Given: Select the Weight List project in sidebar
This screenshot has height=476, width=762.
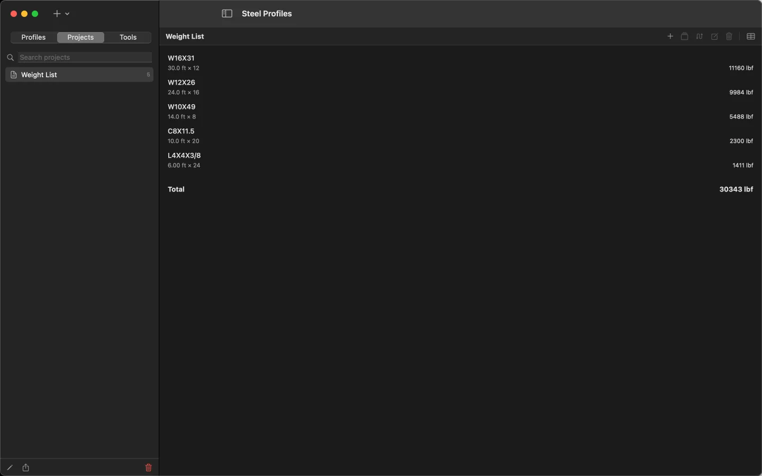Looking at the screenshot, I should click(79, 75).
